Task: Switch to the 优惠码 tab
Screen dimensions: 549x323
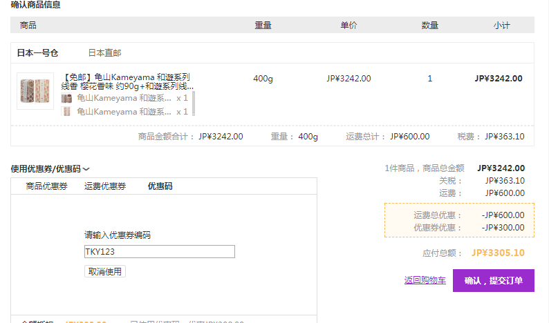Action: [x=160, y=186]
